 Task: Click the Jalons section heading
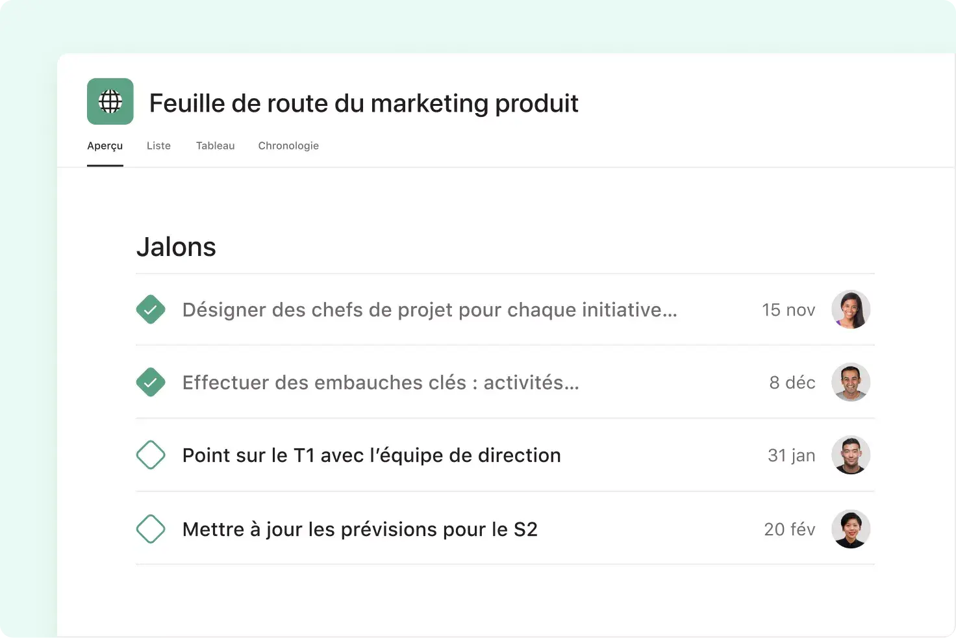coord(176,247)
